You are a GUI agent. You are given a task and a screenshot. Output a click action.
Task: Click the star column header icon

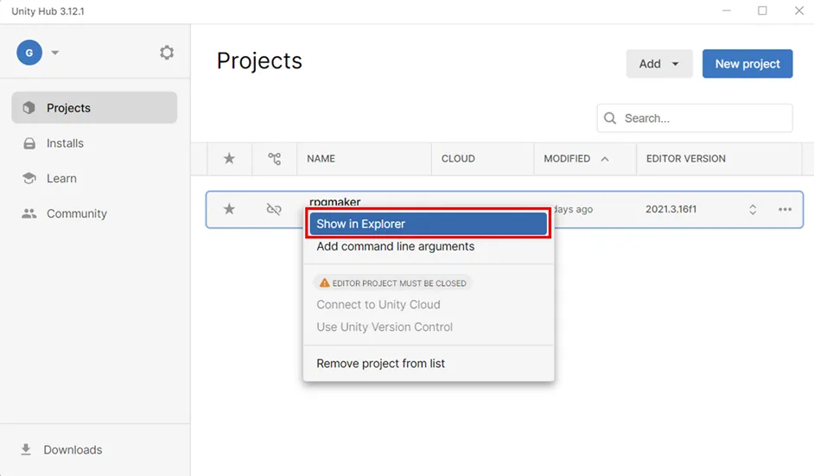[x=229, y=158]
